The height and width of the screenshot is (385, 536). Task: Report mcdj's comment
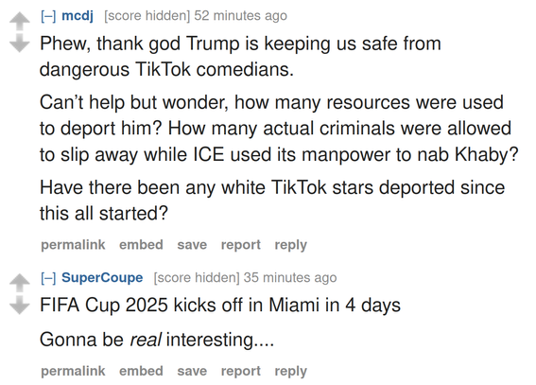coord(241,245)
